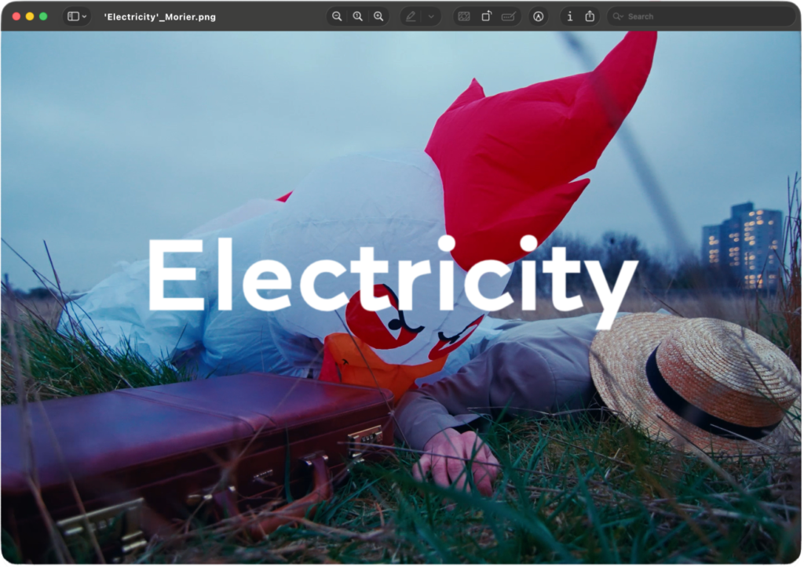Expand the sidebar view options chevron
This screenshot has width=804, height=567.
click(84, 16)
